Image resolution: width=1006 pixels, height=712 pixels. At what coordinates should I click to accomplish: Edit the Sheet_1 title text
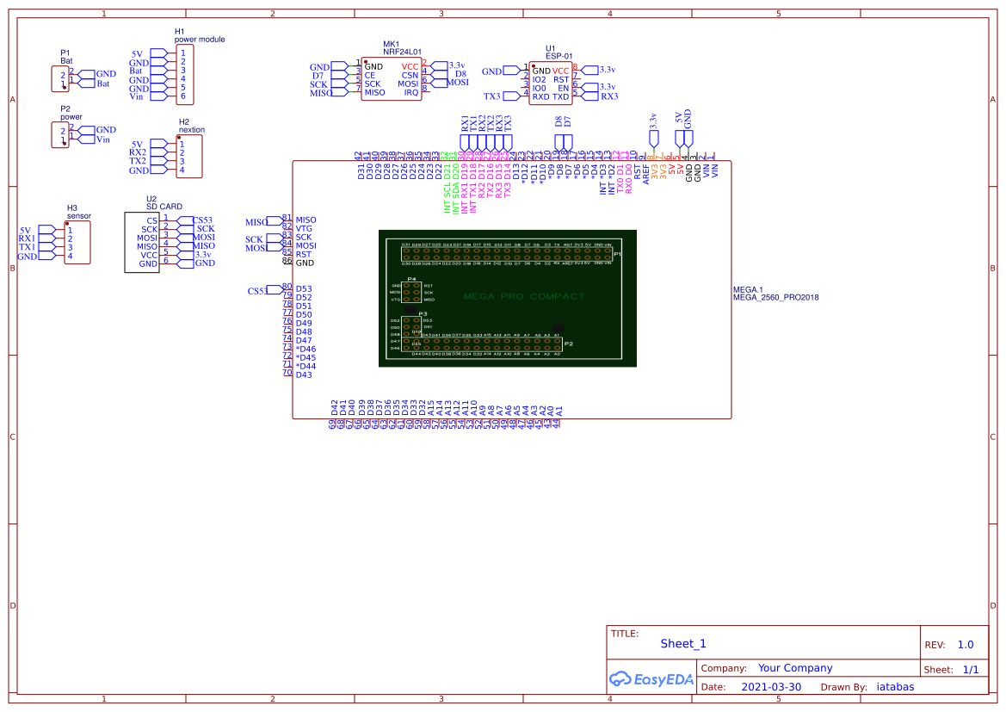click(682, 643)
